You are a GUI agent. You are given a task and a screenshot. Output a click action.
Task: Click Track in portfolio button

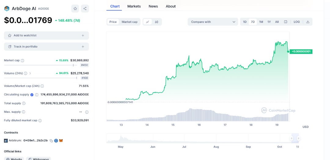coord(46,47)
